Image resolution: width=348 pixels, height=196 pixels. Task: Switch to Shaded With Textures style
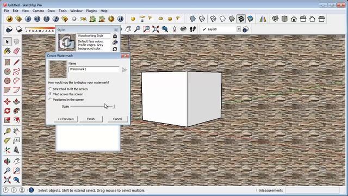[x=241, y=19]
